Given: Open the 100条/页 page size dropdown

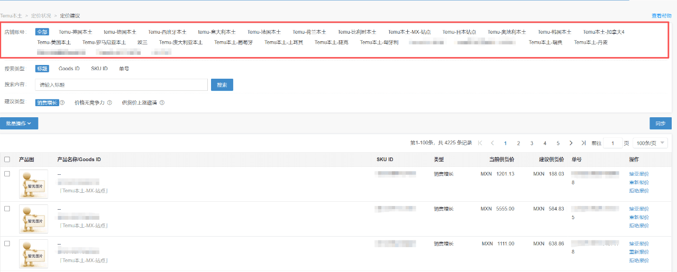Looking at the screenshot, I should tap(651, 143).
